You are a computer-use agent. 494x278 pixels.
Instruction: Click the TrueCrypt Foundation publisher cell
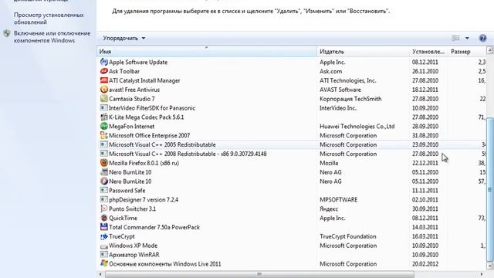[348, 236]
